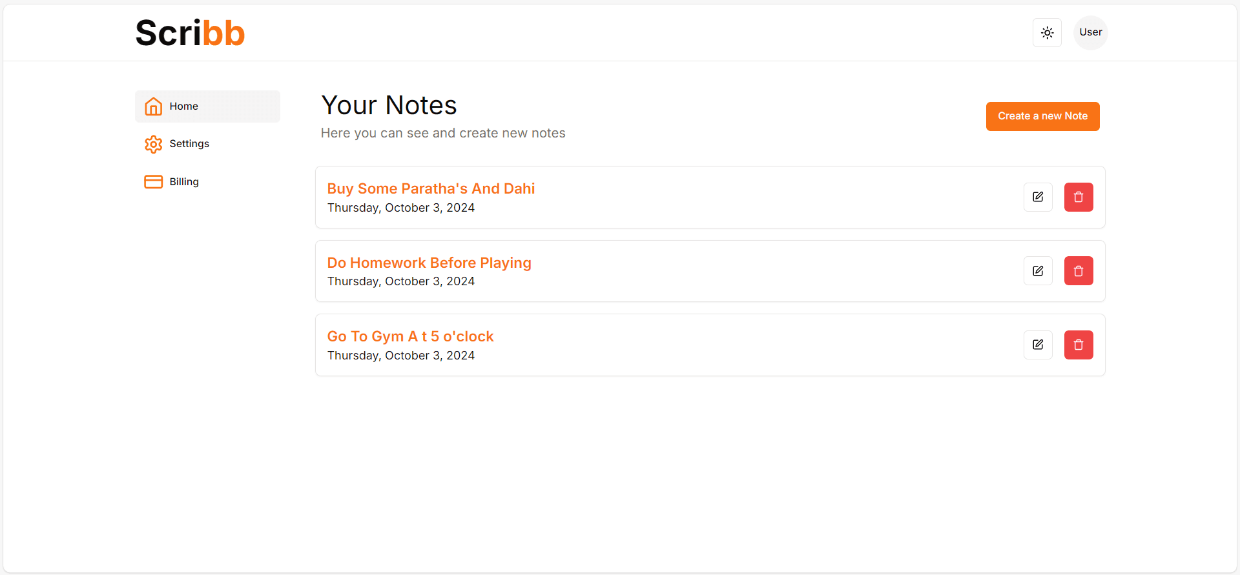This screenshot has width=1240, height=575.
Task: Open the Billing sidebar label
Action: click(x=184, y=182)
